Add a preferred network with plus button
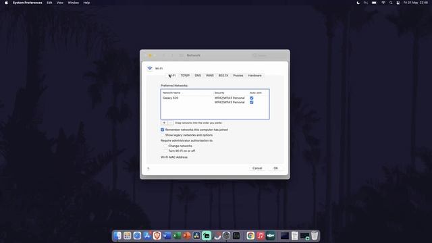Screen dimensions: 432x243 coord(164,123)
